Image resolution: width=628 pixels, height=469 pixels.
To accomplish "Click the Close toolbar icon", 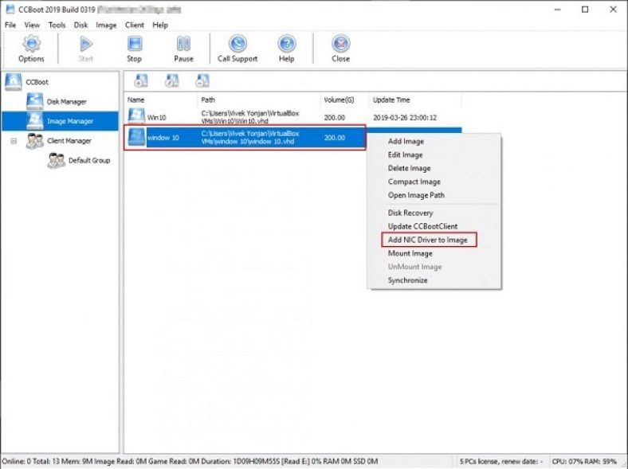I will [340, 45].
